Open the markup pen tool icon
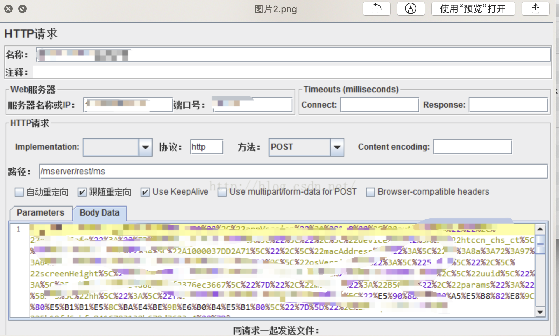 pyautogui.click(x=411, y=9)
